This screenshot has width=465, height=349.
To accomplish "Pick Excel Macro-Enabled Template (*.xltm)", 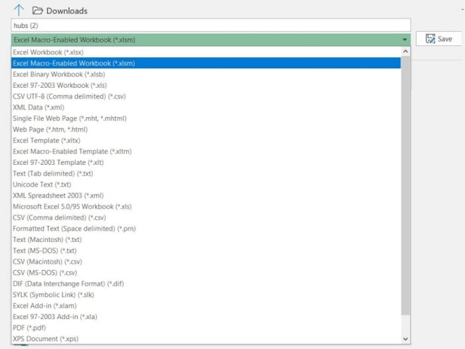I will [206, 152].
